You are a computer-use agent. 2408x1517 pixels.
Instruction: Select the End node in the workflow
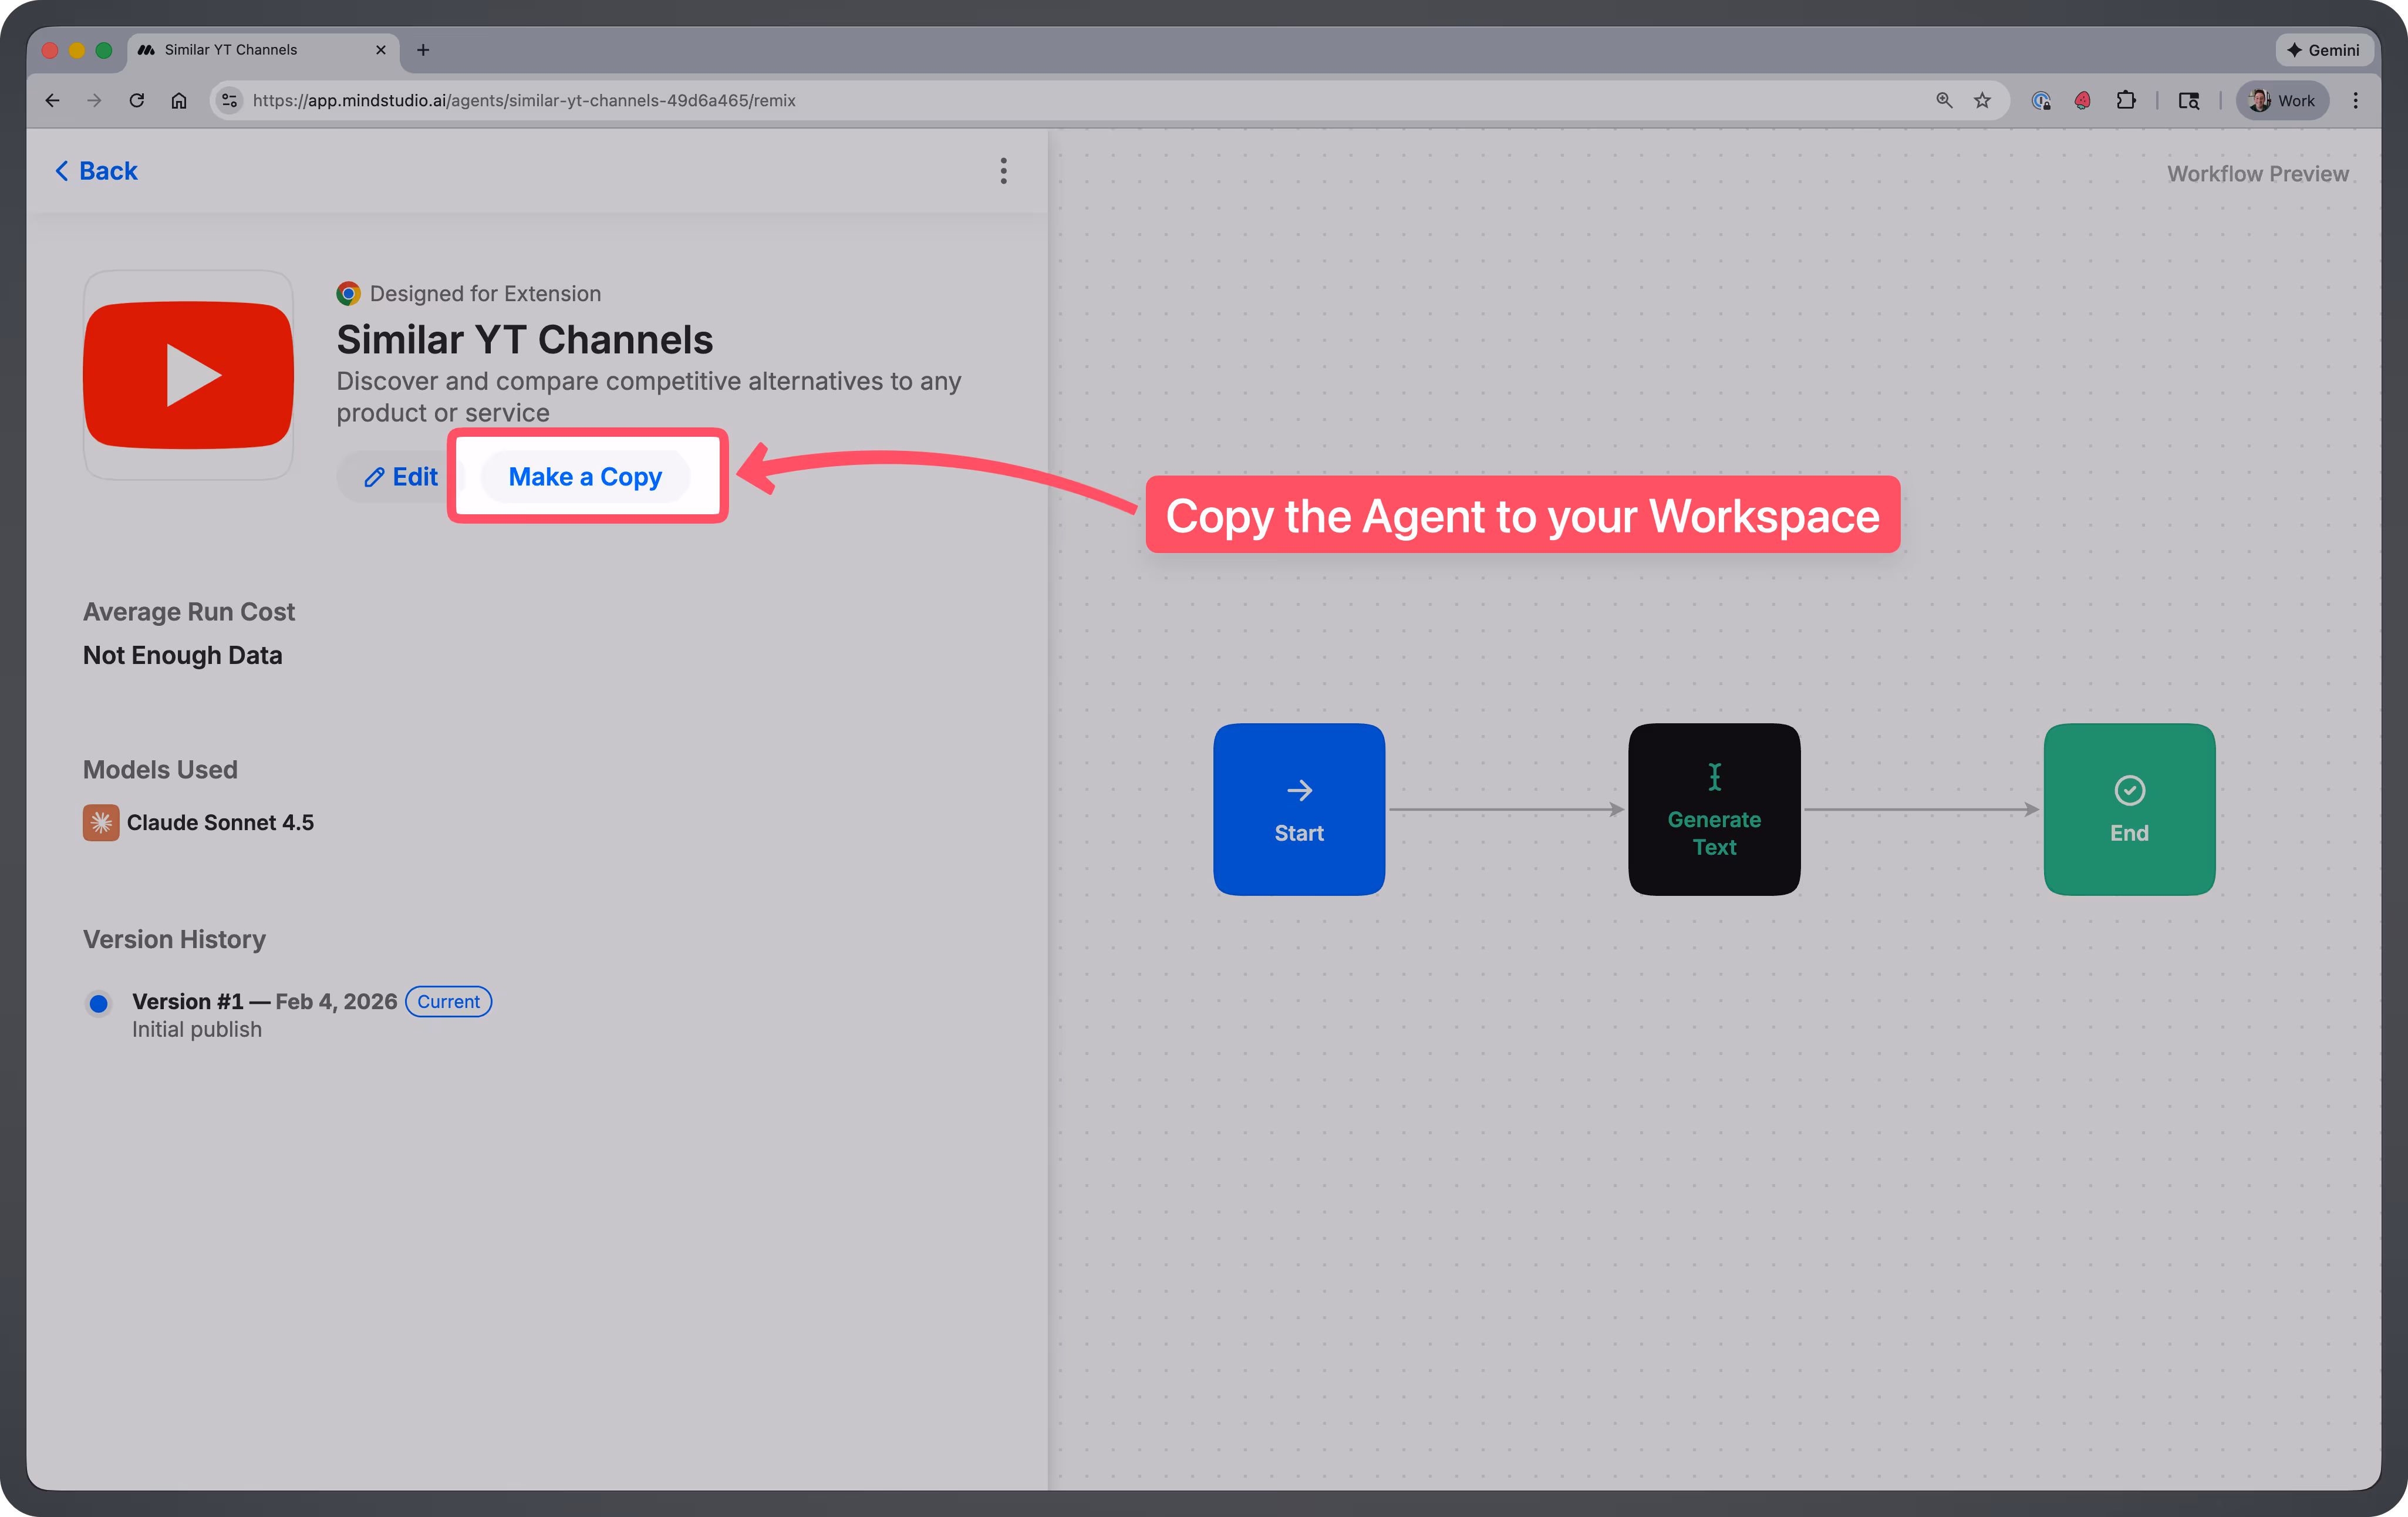[2129, 809]
